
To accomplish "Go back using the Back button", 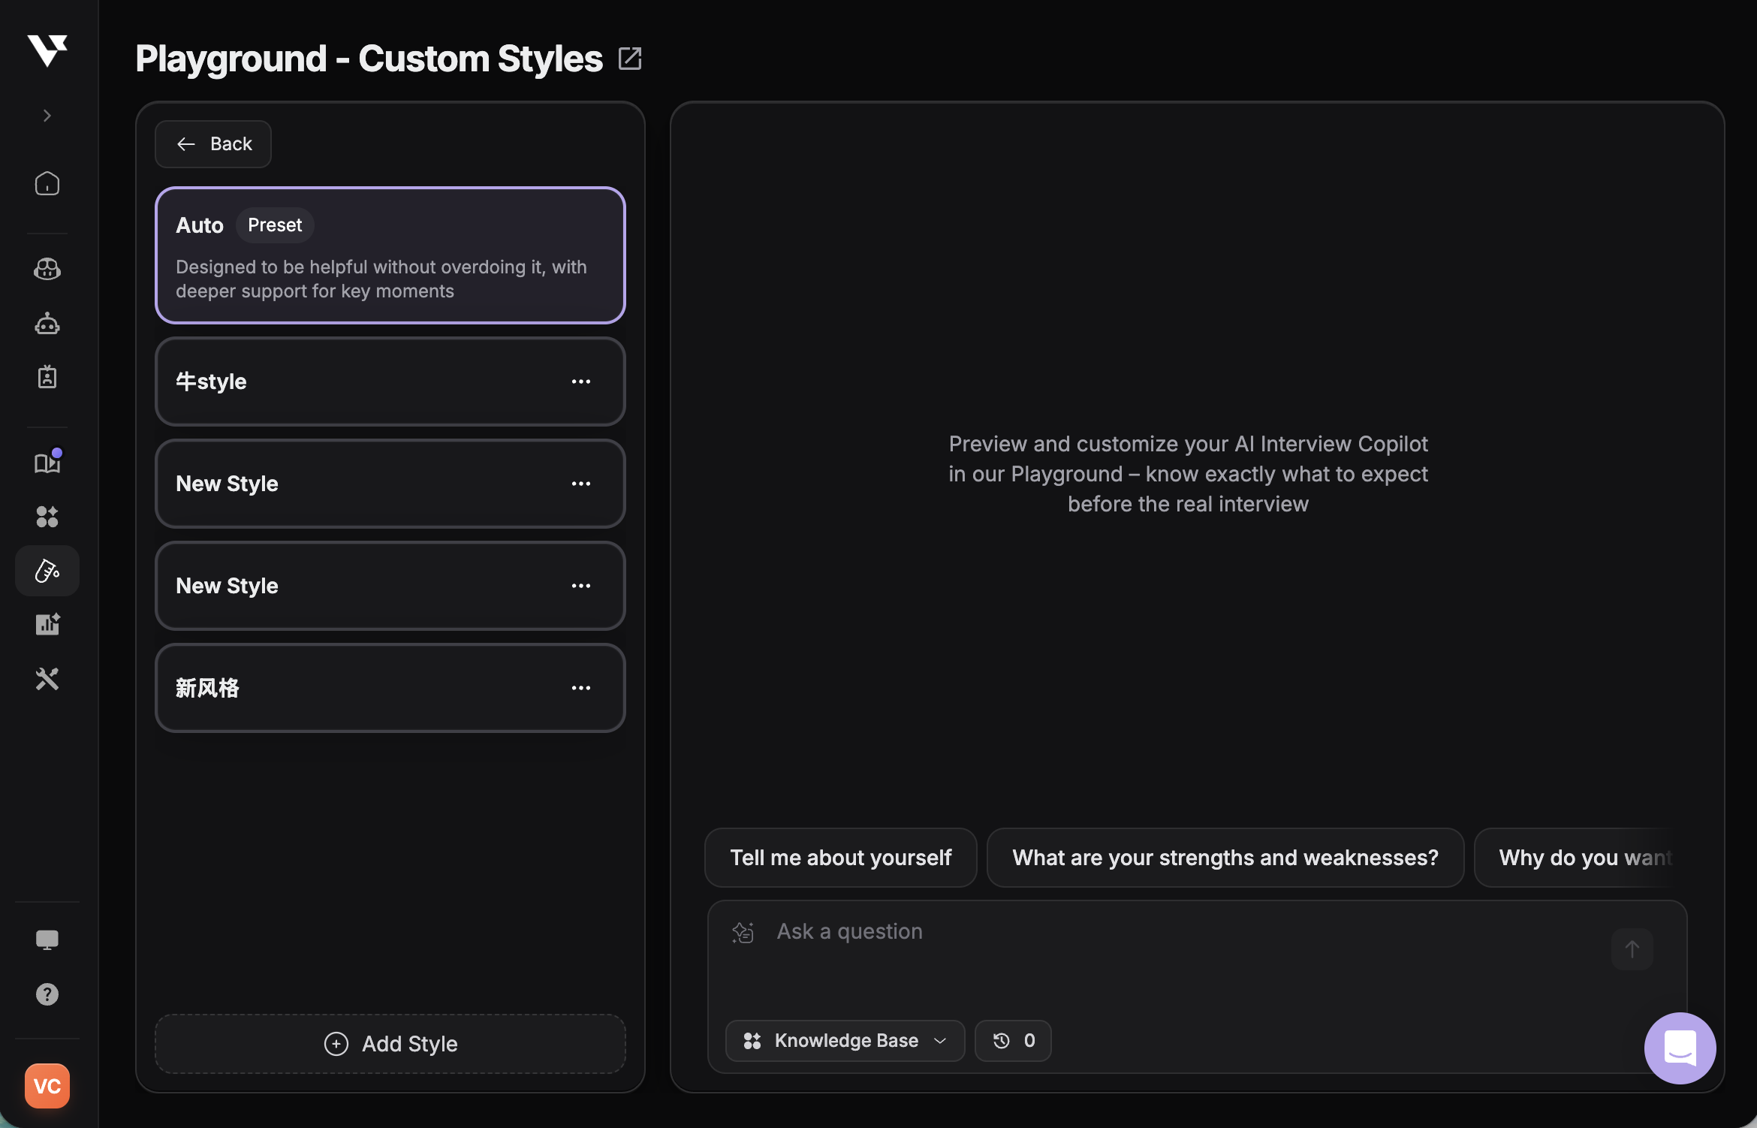I will pos(213,144).
